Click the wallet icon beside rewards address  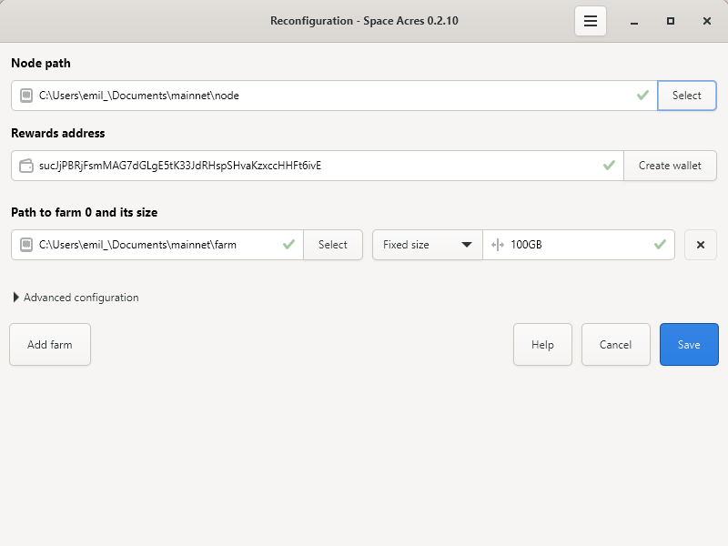pyautogui.click(x=27, y=166)
